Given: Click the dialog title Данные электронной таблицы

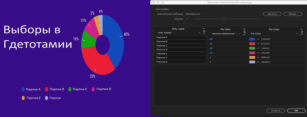Looking at the screenshot, I should pyautogui.click(x=229, y=3).
